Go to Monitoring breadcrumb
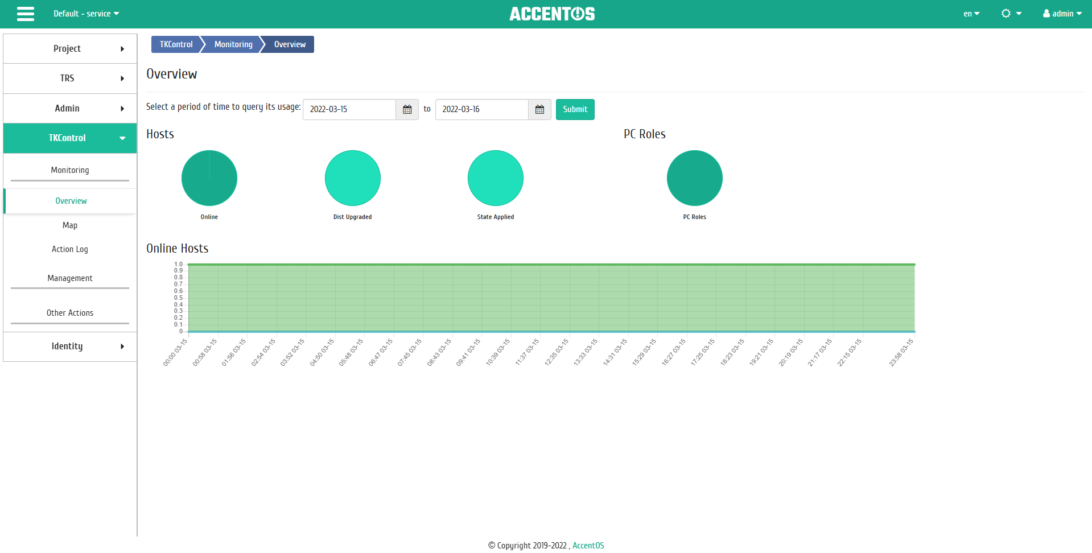The width and height of the screenshot is (1092, 553). [x=233, y=44]
